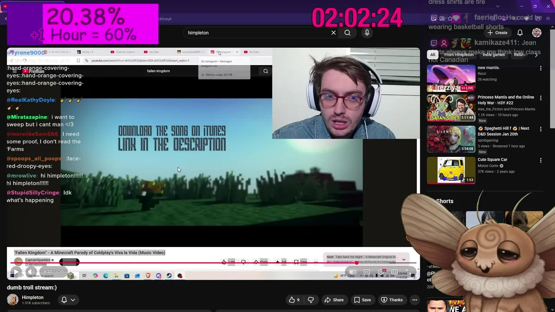Screen dimensions: 555x312
Task: Select the All filter chip
Action: (x=432, y=55)
